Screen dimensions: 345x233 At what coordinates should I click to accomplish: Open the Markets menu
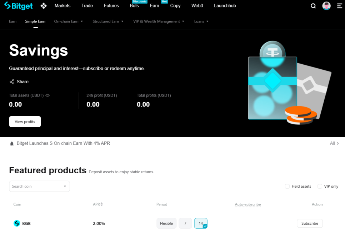tap(62, 6)
